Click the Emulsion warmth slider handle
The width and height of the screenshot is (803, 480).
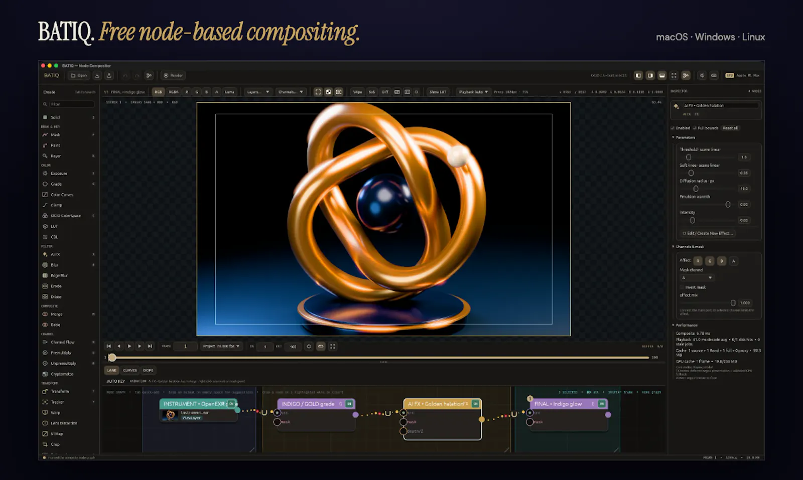click(728, 205)
